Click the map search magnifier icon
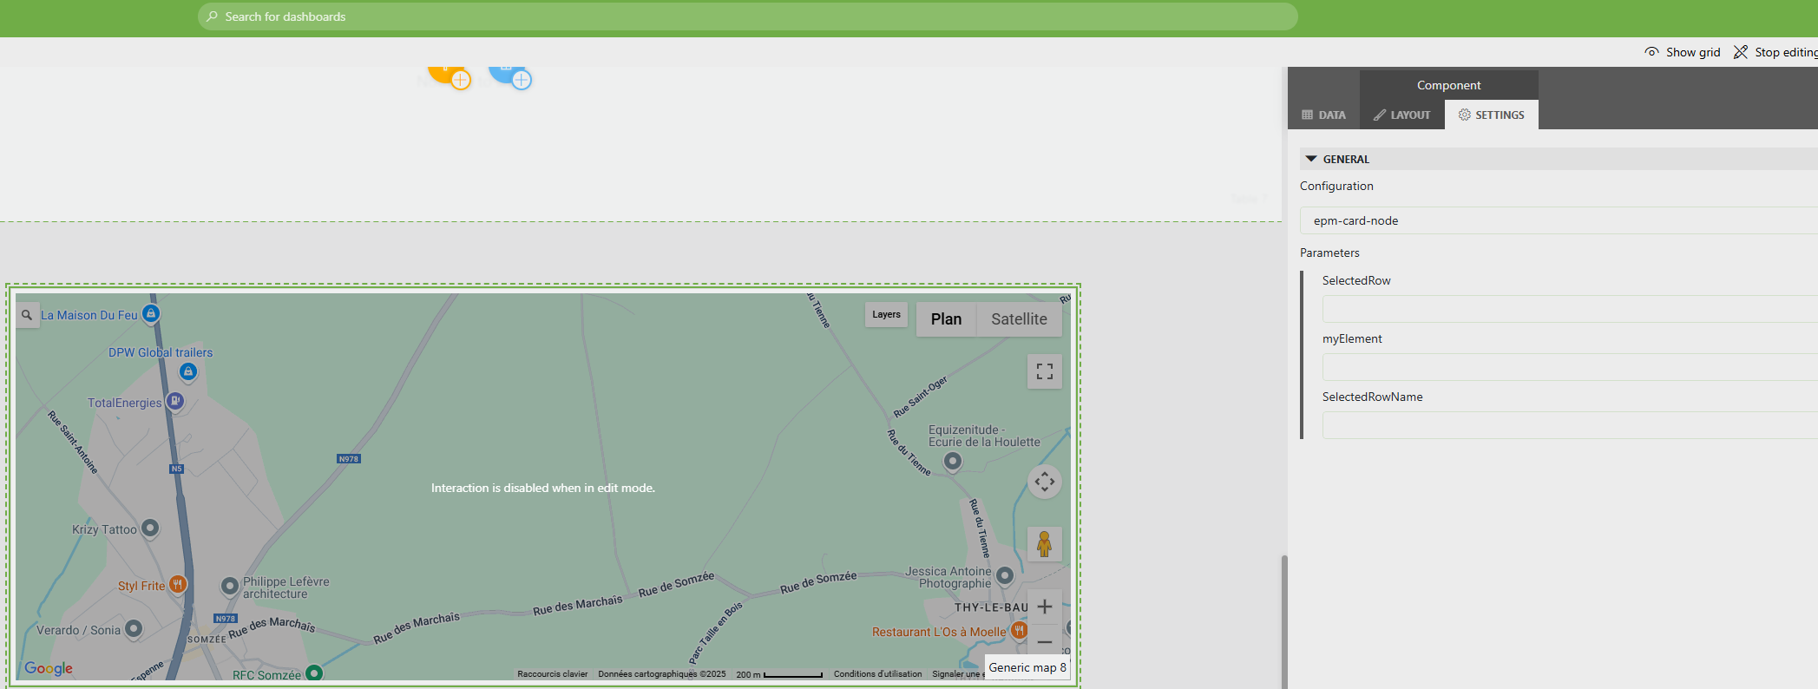1818x689 pixels. [x=27, y=315]
